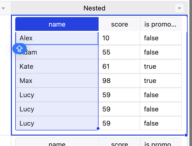Viewport: 192px width, 146px height.
Task: Click the last Lucy name cell
Action: (57, 123)
